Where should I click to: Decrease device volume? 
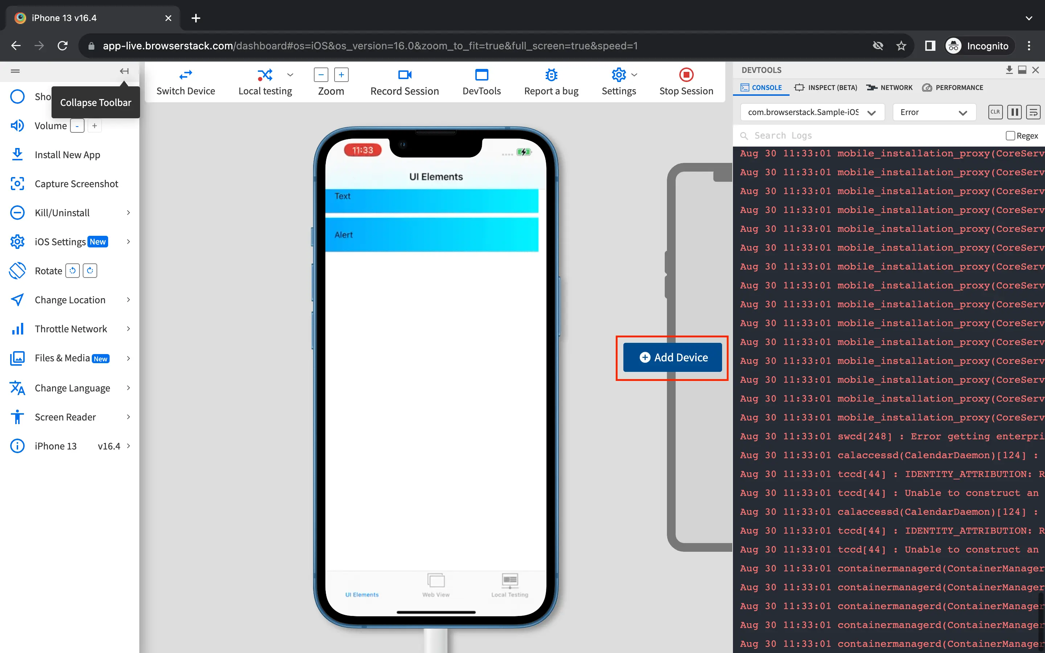tap(77, 126)
